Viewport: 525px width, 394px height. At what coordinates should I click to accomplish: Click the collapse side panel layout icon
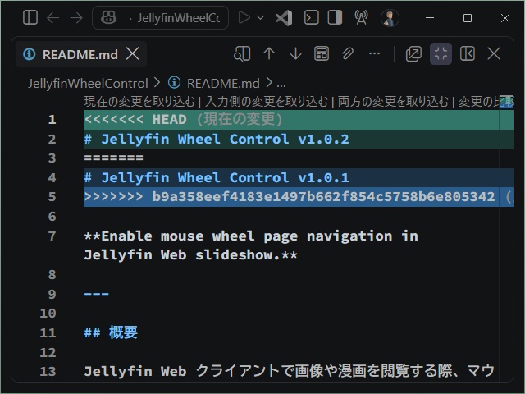click(468, 53)
